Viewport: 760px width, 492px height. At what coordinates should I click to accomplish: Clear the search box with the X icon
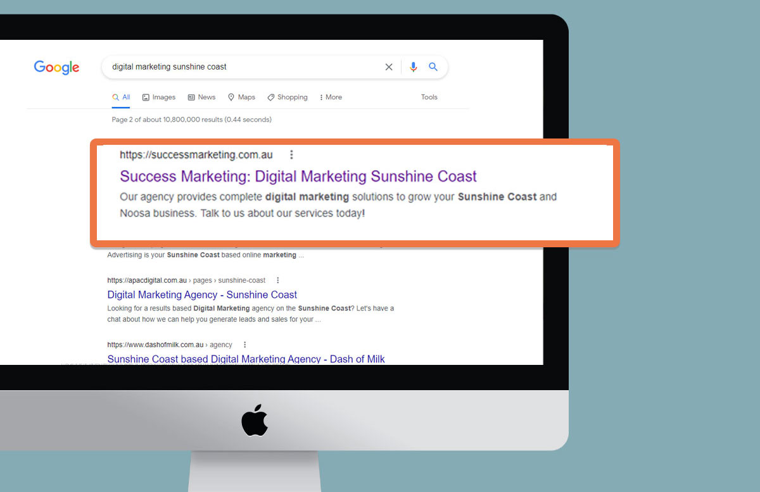389,67
